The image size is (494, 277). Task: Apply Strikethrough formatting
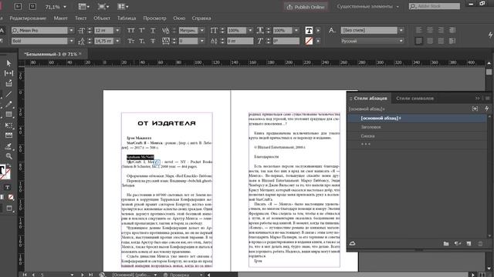pyautogui.click(x=153, y=41)
